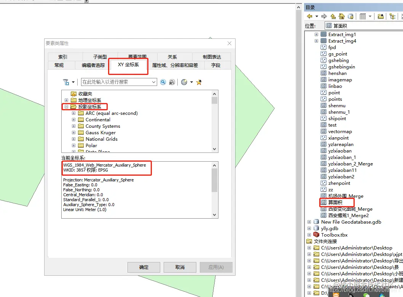Click the Catalog back arrow icon
Screen dimensions: 403x297
[310, 16]
